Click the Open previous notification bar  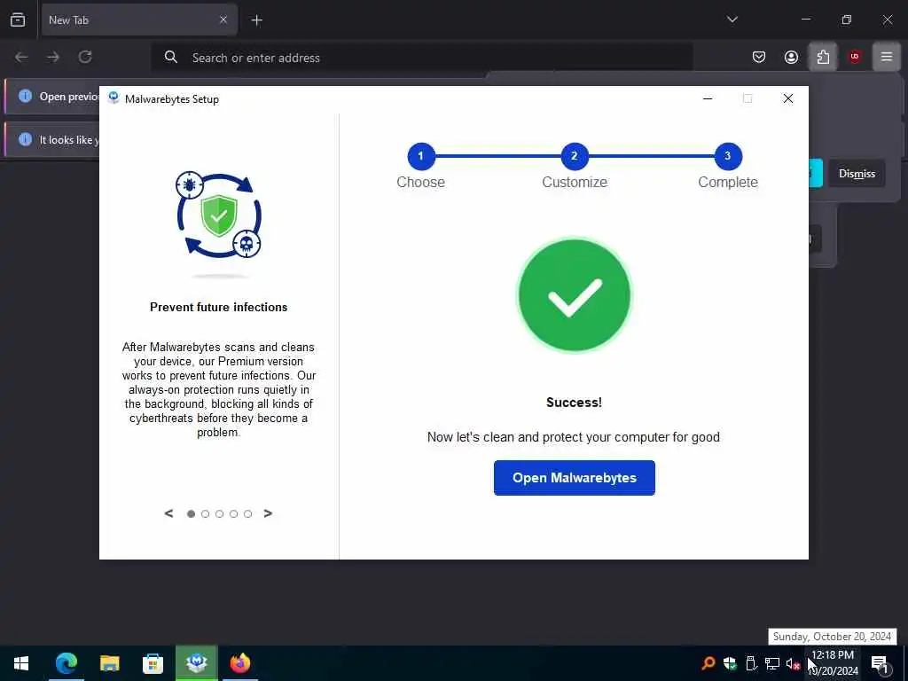point(52,96)
